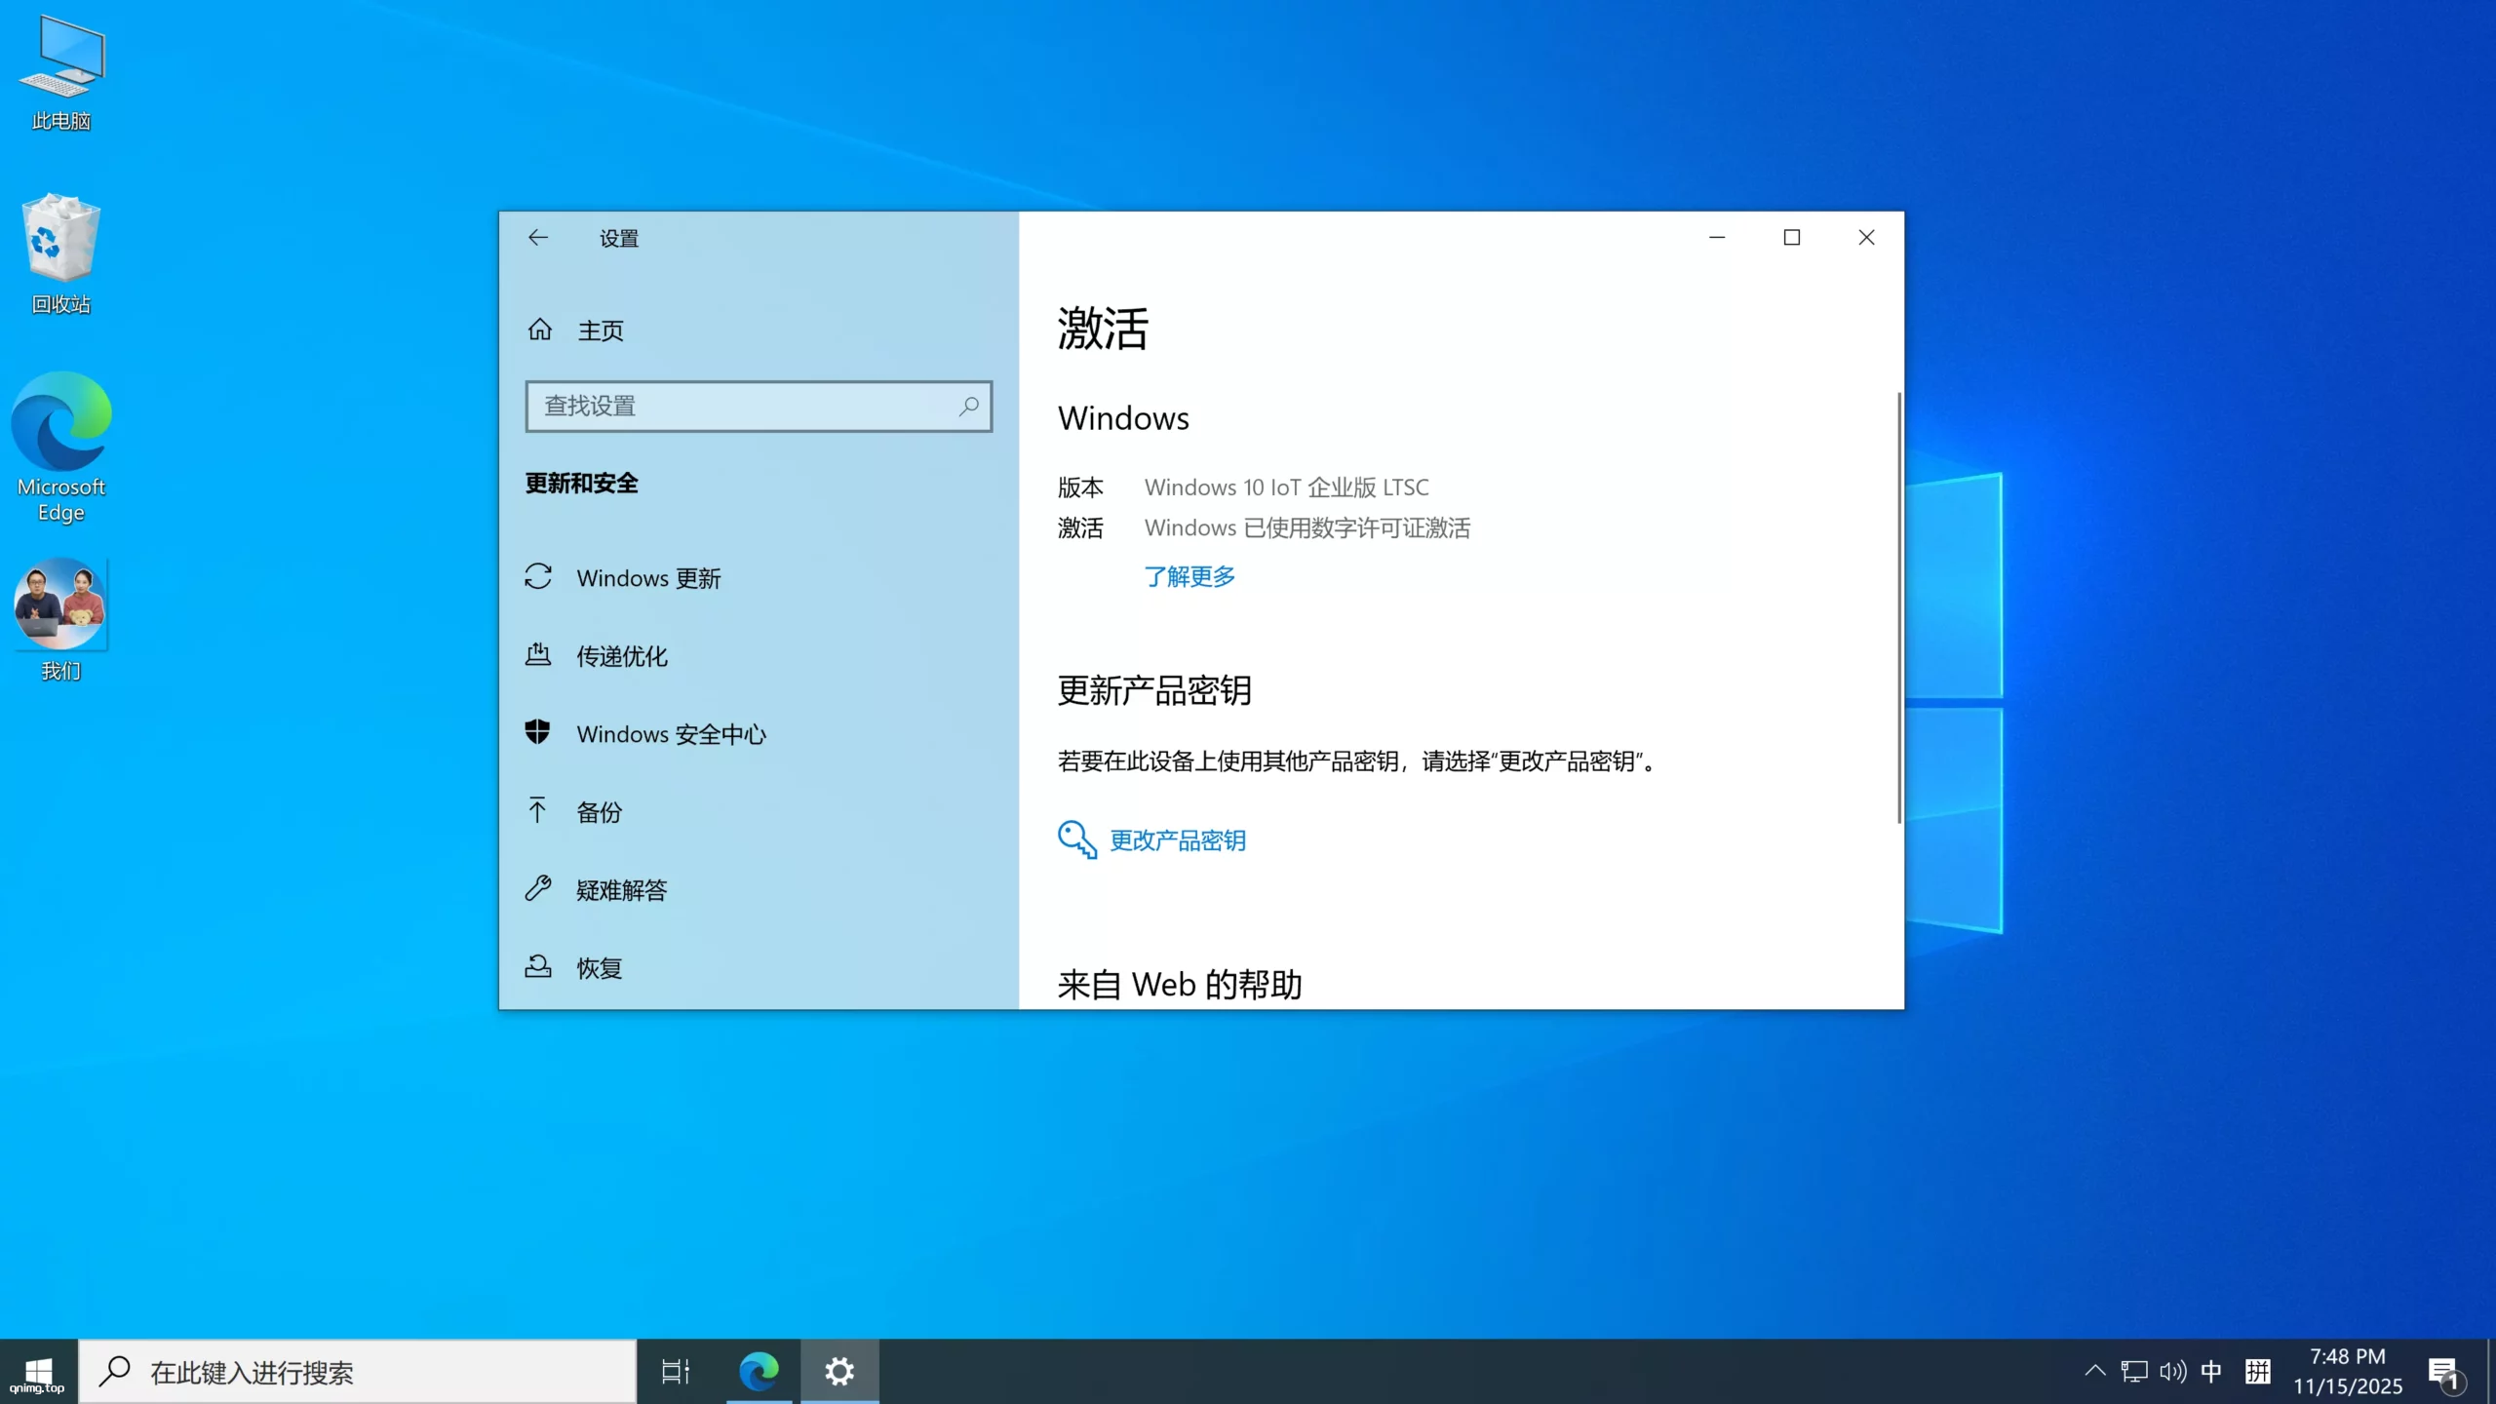Expand hidden icons in the system tray
The height and width of the screenshot is (1404, 2496).
click(x=2093, y=1371)
